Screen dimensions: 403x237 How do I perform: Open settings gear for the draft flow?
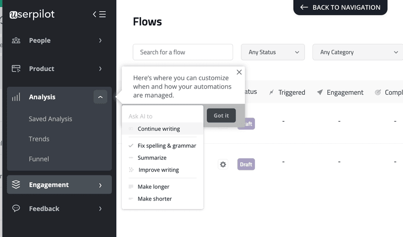pos(223,164)
